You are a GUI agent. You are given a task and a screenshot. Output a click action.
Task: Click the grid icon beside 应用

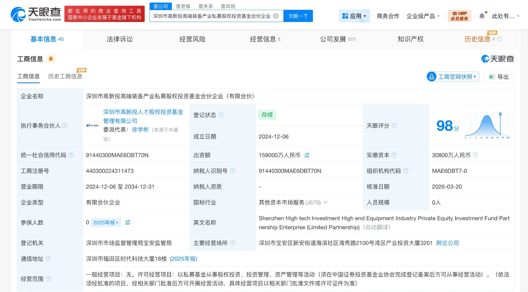click(x=345, y=16)
